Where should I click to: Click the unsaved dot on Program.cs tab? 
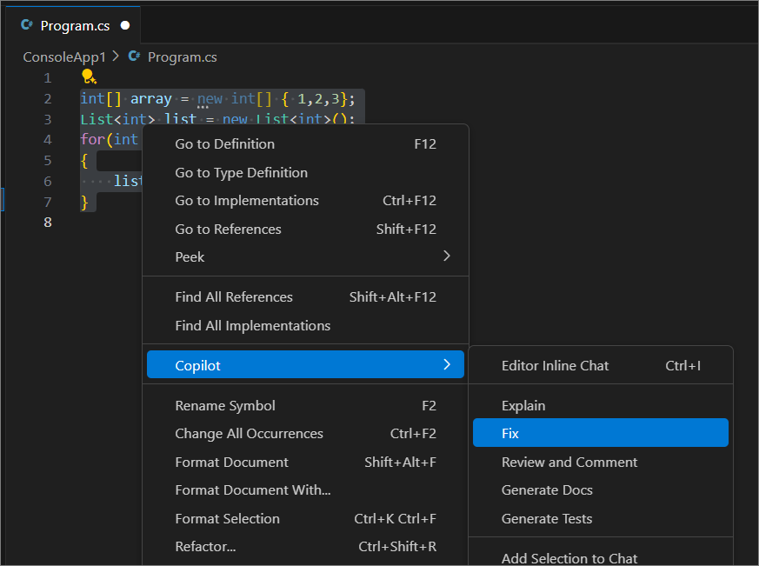click(125, 25)
